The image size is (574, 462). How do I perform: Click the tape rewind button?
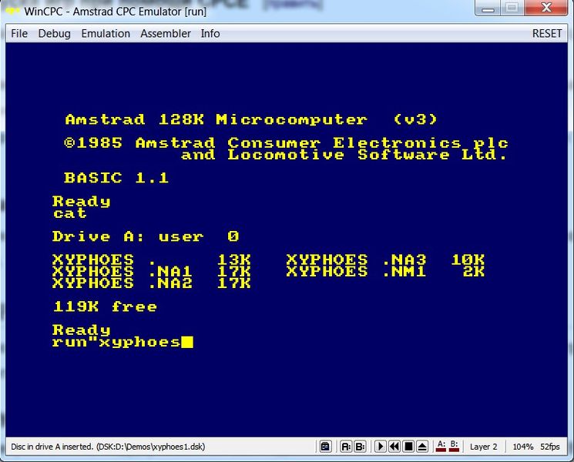394,447
